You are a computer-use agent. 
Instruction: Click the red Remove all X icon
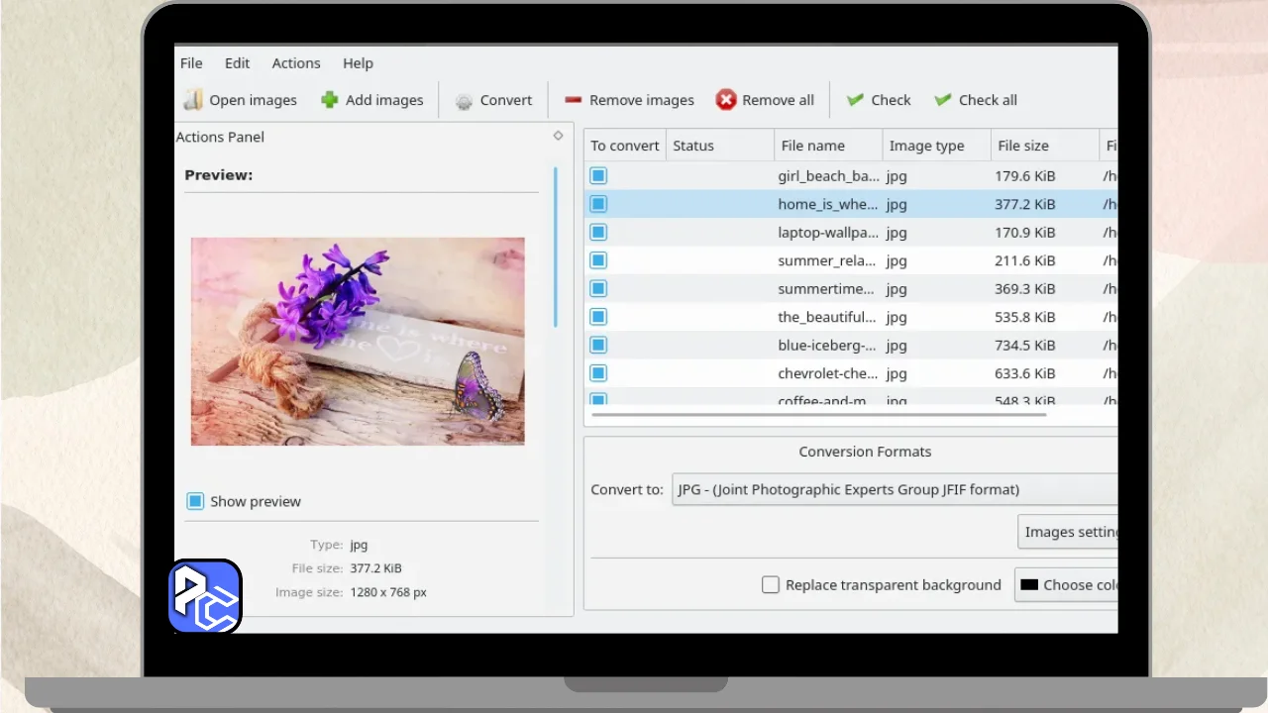(x=726, y=100)
